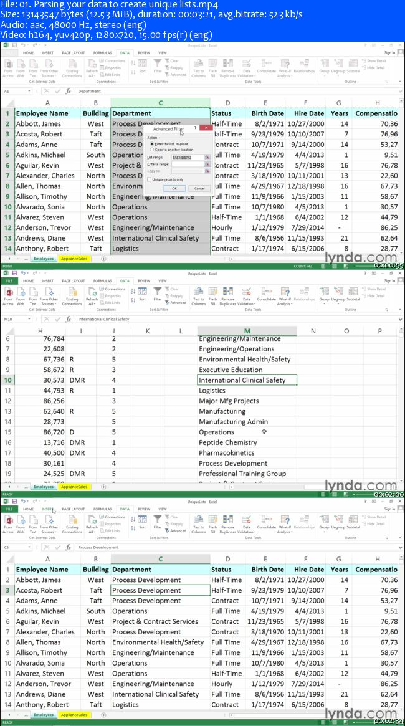Click insert function fx in the 00:02:00 frame
This screenshot has width=405, height=726.
[68, 319]
